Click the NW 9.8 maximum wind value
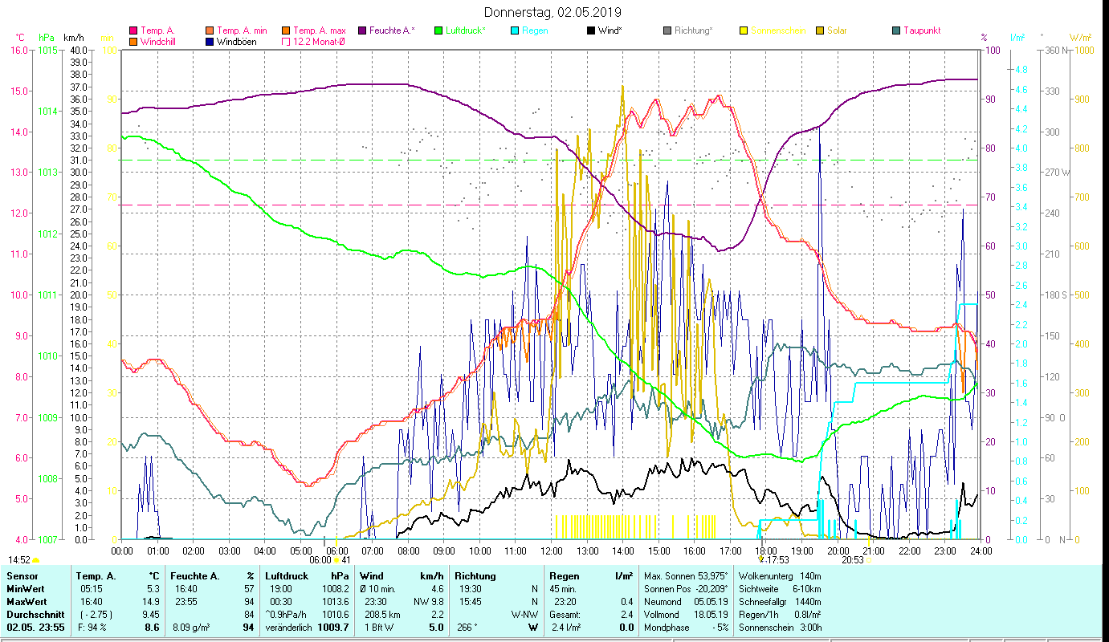 click(x=428, y=602)
